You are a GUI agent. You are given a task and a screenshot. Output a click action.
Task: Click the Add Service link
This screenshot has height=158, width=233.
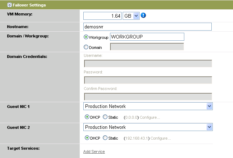[x=94, y=152]
